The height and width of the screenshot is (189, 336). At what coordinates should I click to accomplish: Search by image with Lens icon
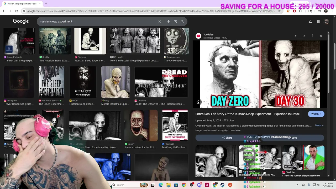tap(175, 22)
